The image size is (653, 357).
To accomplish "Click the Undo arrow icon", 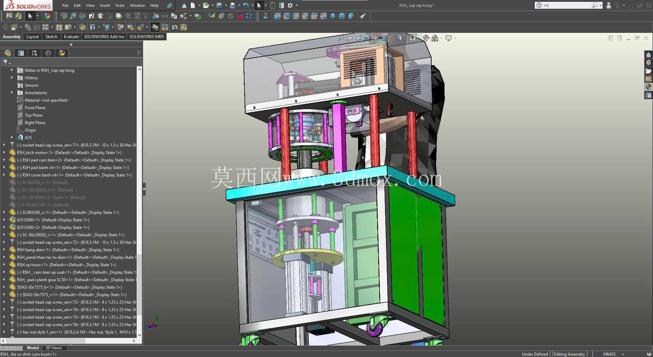I will coord(246,5).
